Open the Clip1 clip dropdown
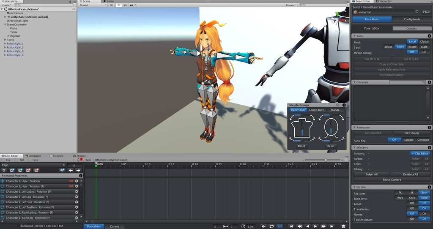Viewport: 433px width, 229px height. click(33, 165)
